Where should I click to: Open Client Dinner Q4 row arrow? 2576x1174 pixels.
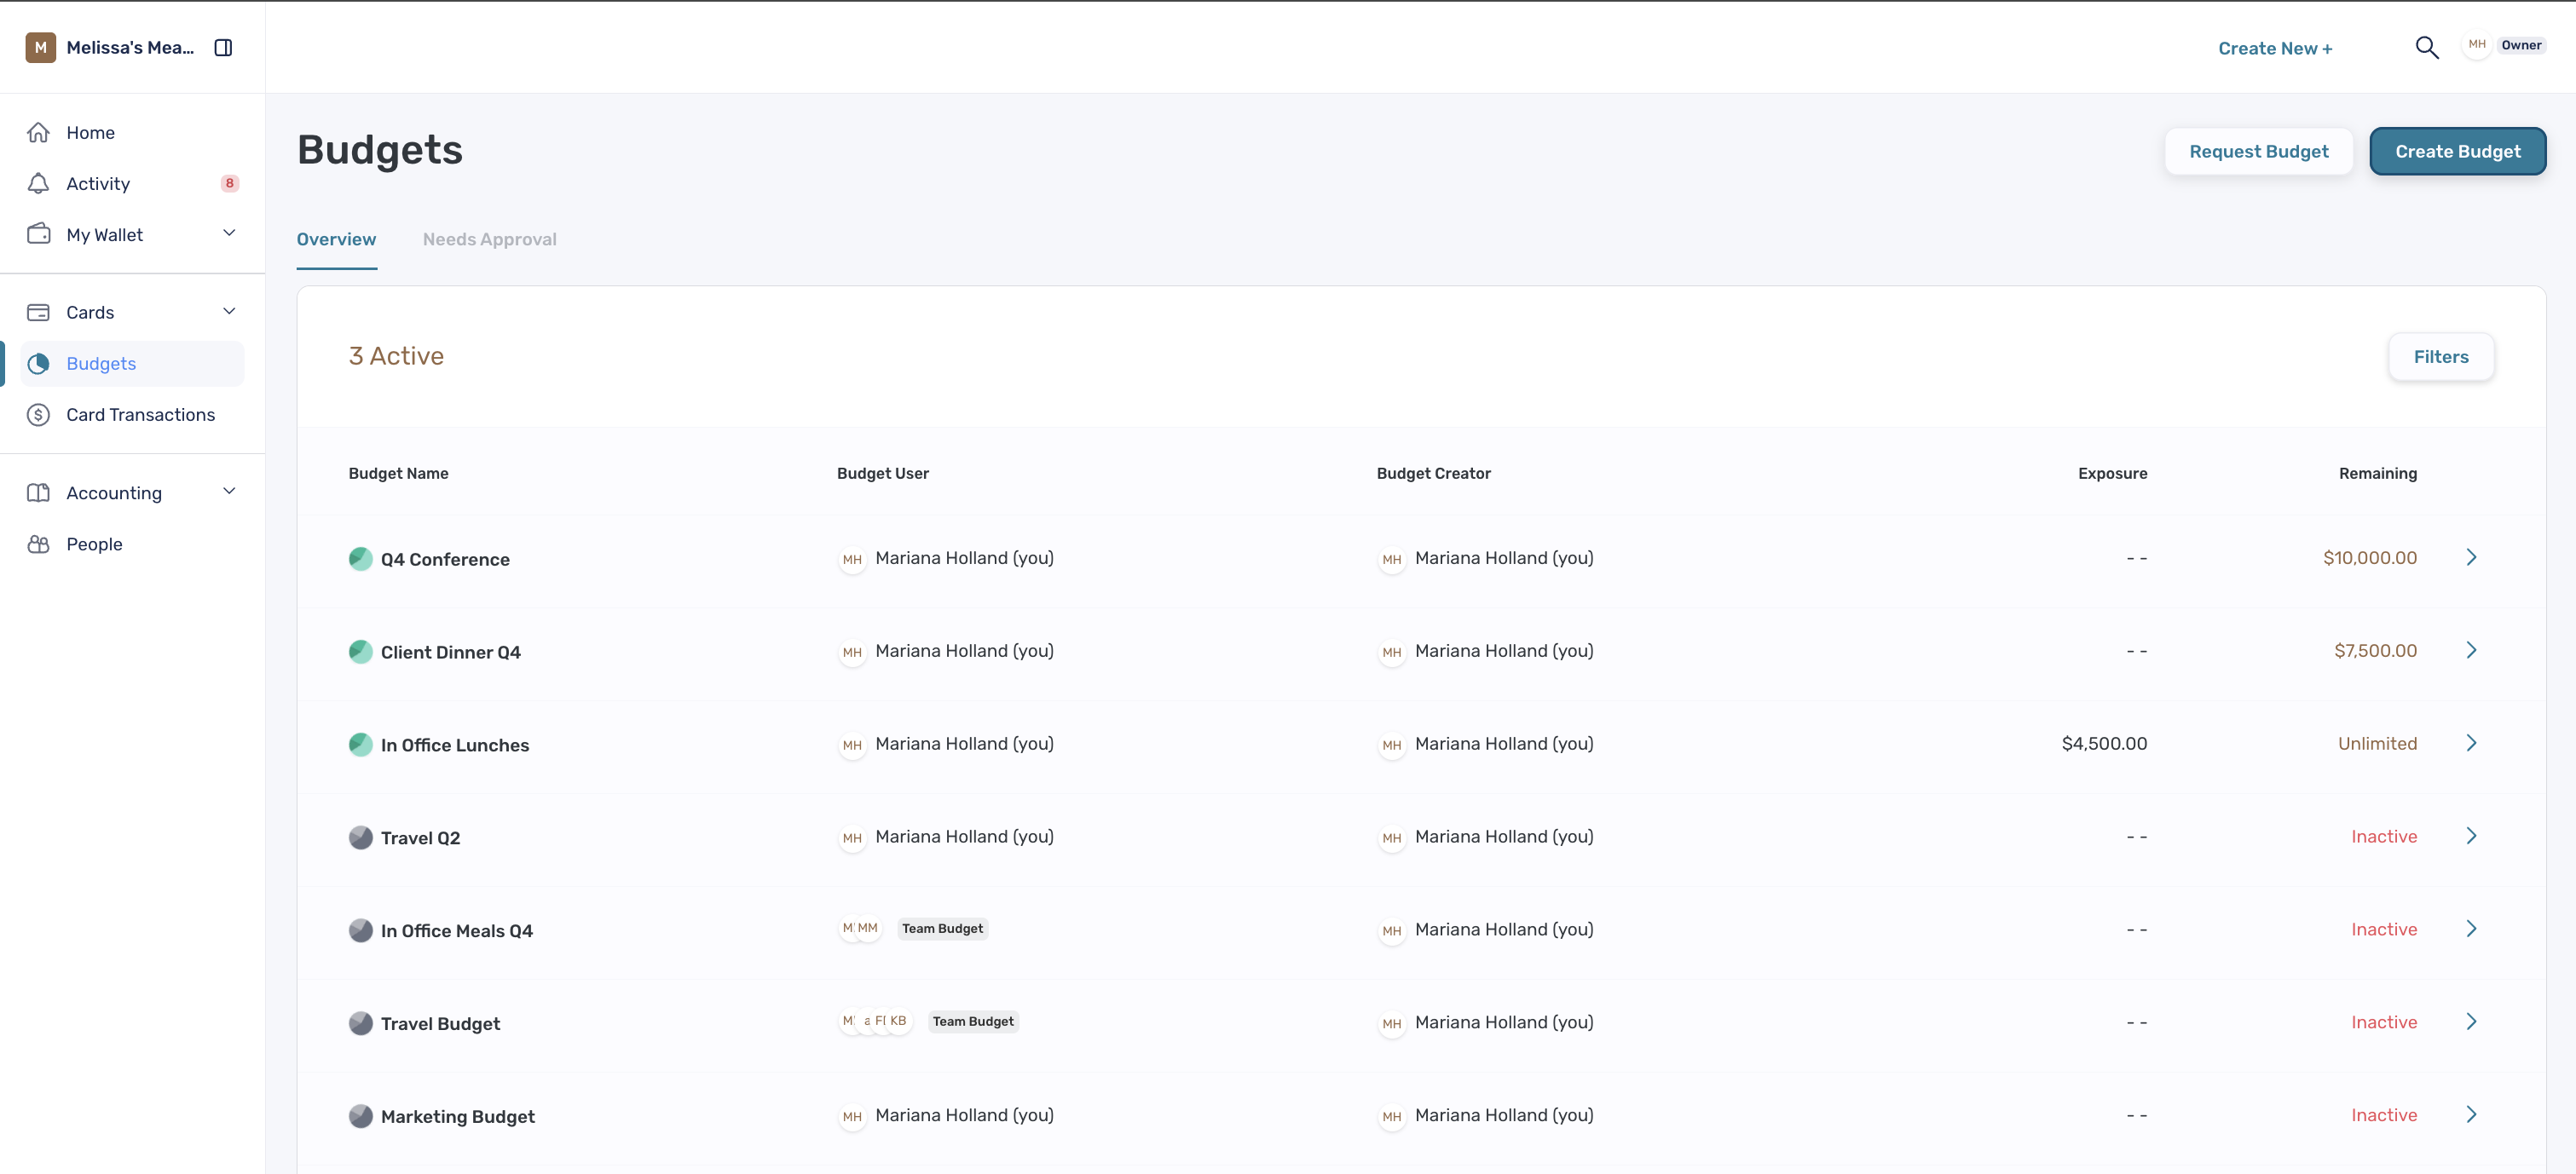(x=2471, y=650)
